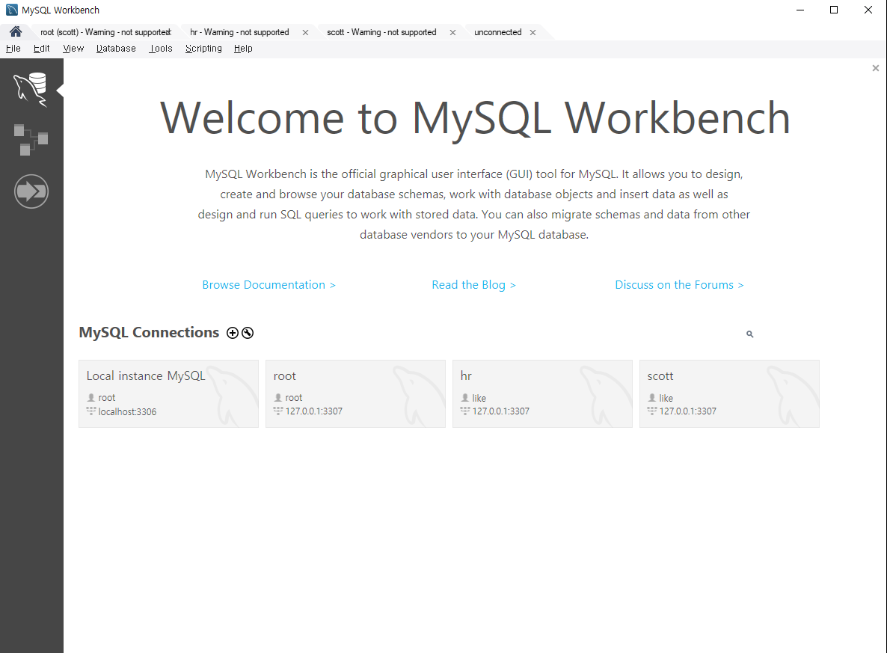
Task: Add a new MySQL connection
Action: point(233,333)
